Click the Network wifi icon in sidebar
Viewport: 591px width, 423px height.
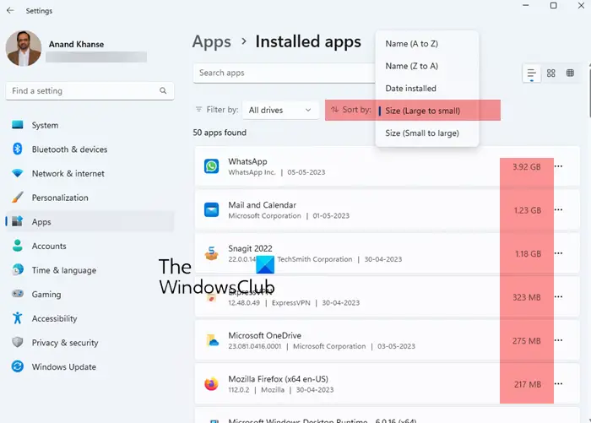click(18, 173)
